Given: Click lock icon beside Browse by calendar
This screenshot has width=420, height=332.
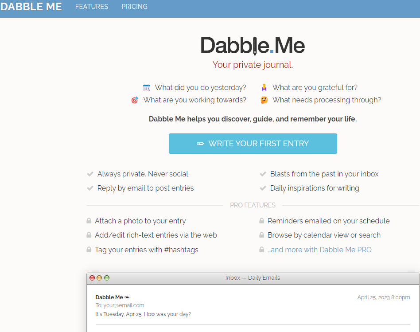Looking at the screenshot, I should pyautogui.click(x=262, y=235).
